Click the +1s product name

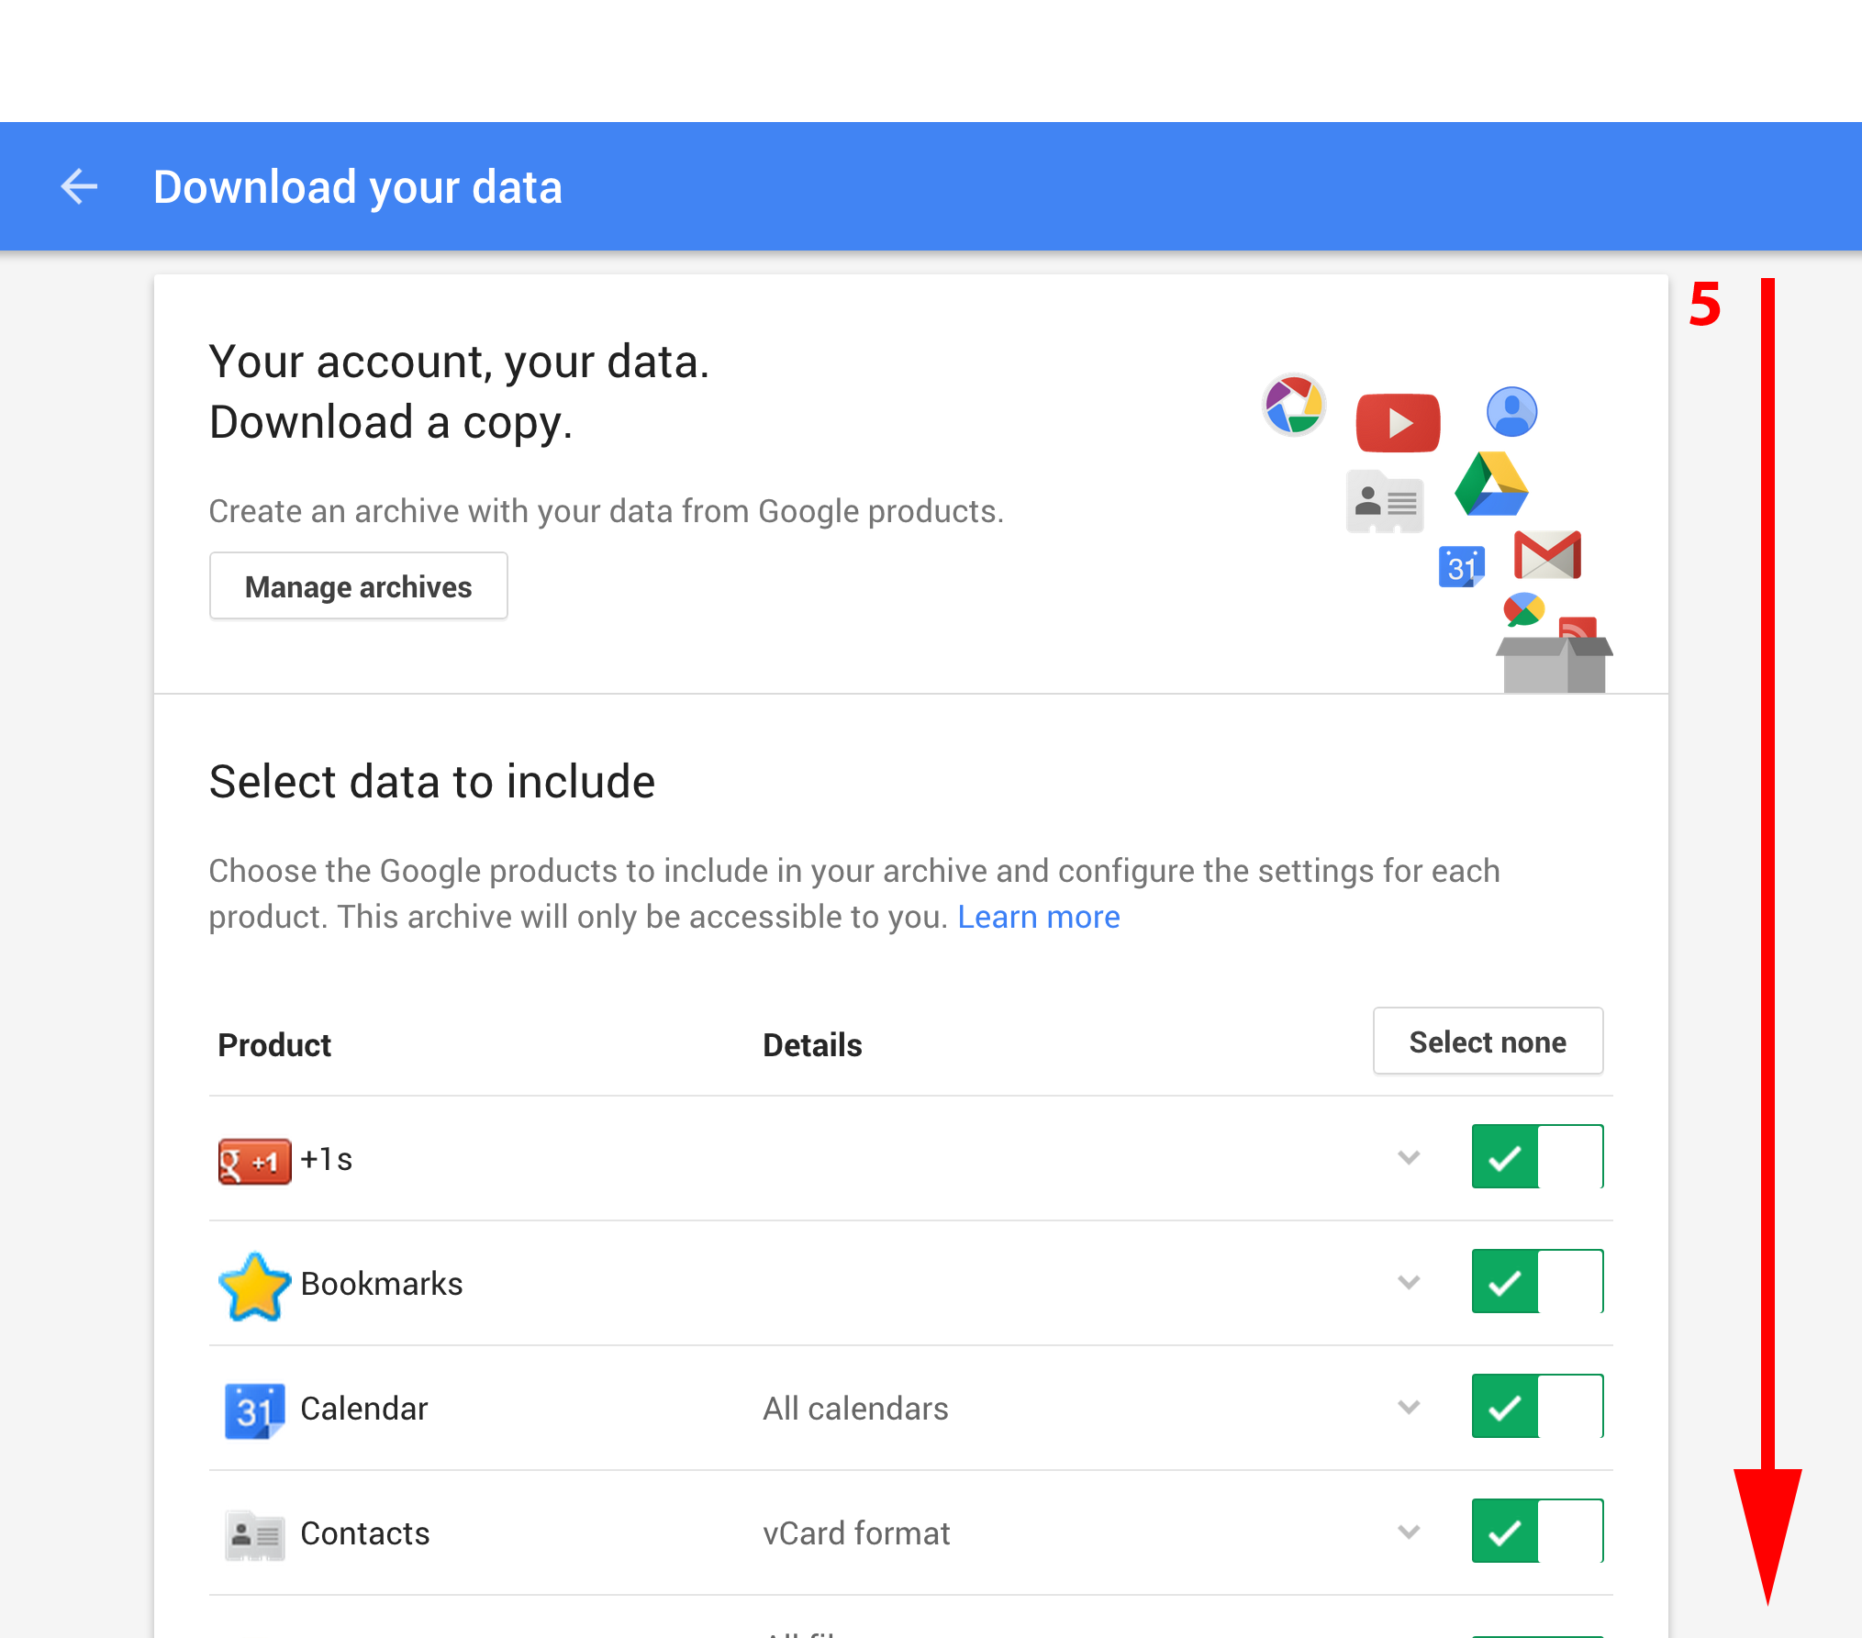[327, 1159]
